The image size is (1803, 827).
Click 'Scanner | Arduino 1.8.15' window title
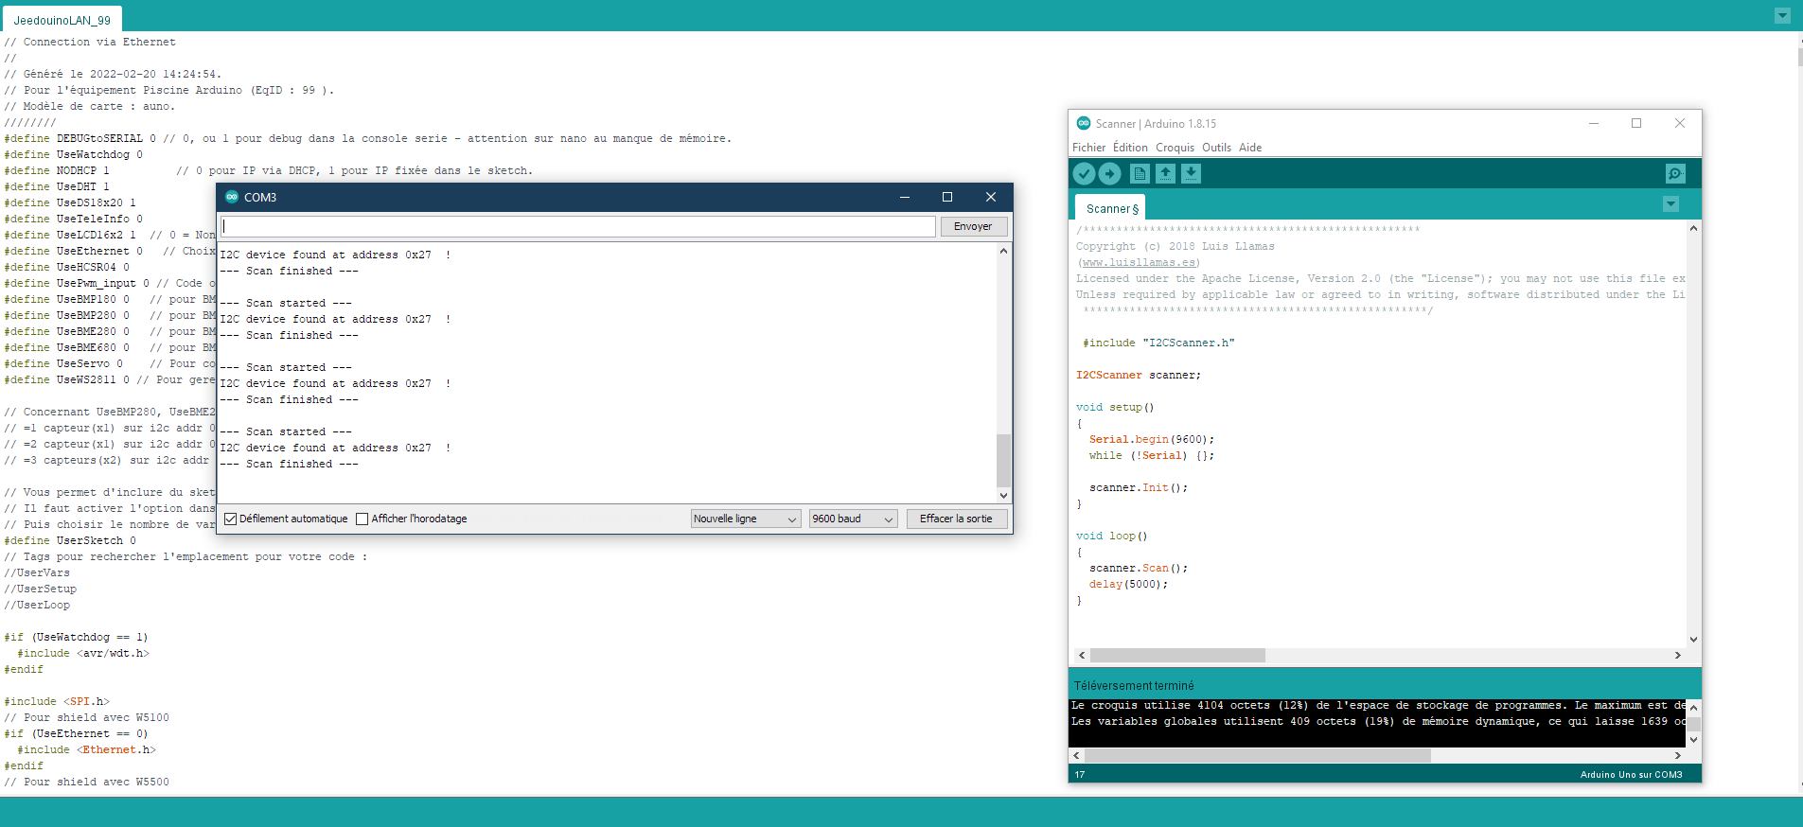[1156, 123]
